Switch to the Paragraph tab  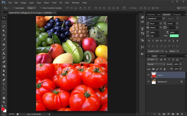[177, 15]
